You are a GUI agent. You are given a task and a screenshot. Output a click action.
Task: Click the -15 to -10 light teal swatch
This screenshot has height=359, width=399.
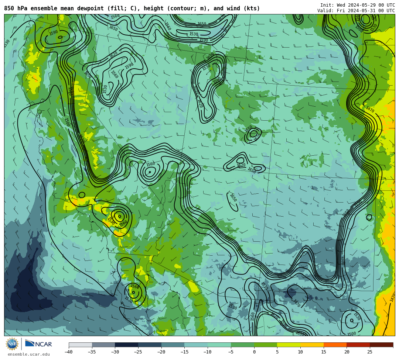click(x=196, y=345)
